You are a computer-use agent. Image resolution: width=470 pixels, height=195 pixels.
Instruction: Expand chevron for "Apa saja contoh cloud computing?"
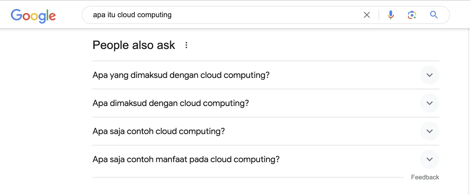pyautogui.click(x=429, y=131)
